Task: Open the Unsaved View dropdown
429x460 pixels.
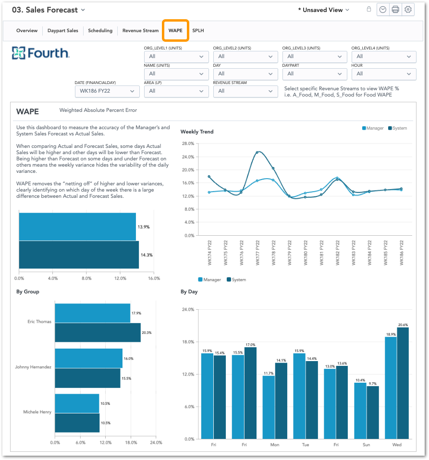Action: point(323,10)
